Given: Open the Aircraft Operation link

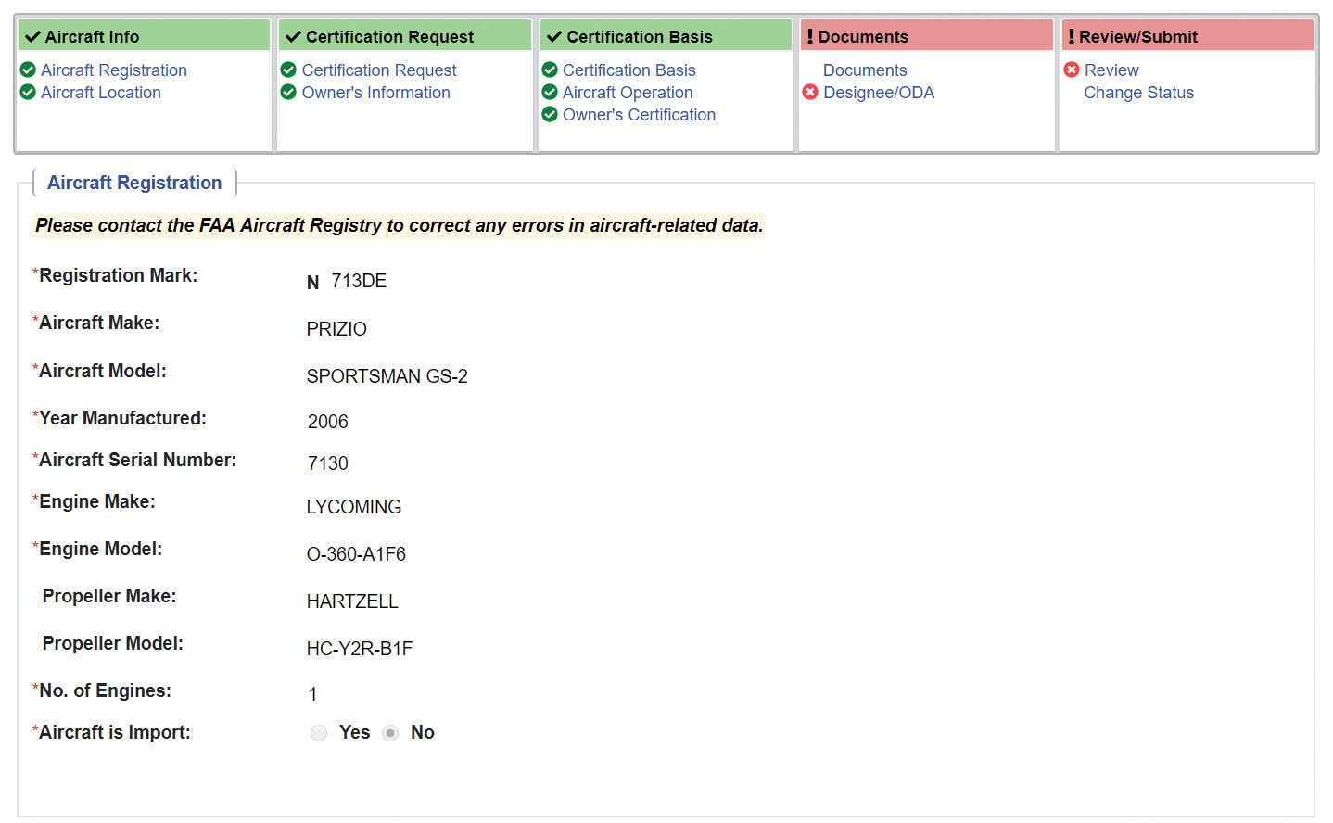Looking at the screenshot, I should (628, 93).
